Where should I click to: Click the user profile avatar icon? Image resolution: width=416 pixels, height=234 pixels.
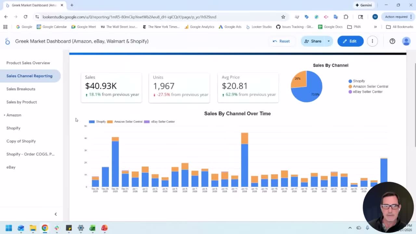[x=406, y=41]
